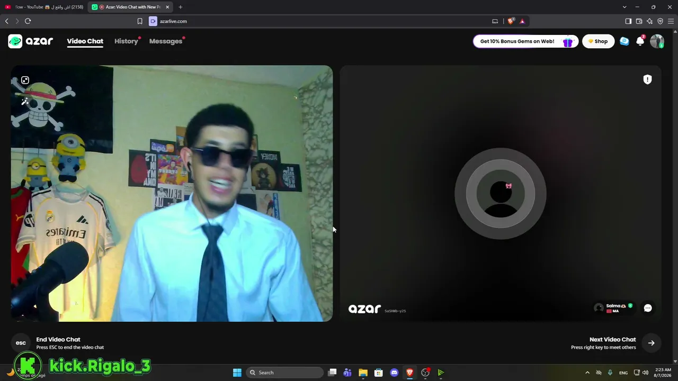The height and width of the screenshot is (381, 678).
Task: Click the Get 10% Bonus Gems banner
Action: tap(525, 41)
